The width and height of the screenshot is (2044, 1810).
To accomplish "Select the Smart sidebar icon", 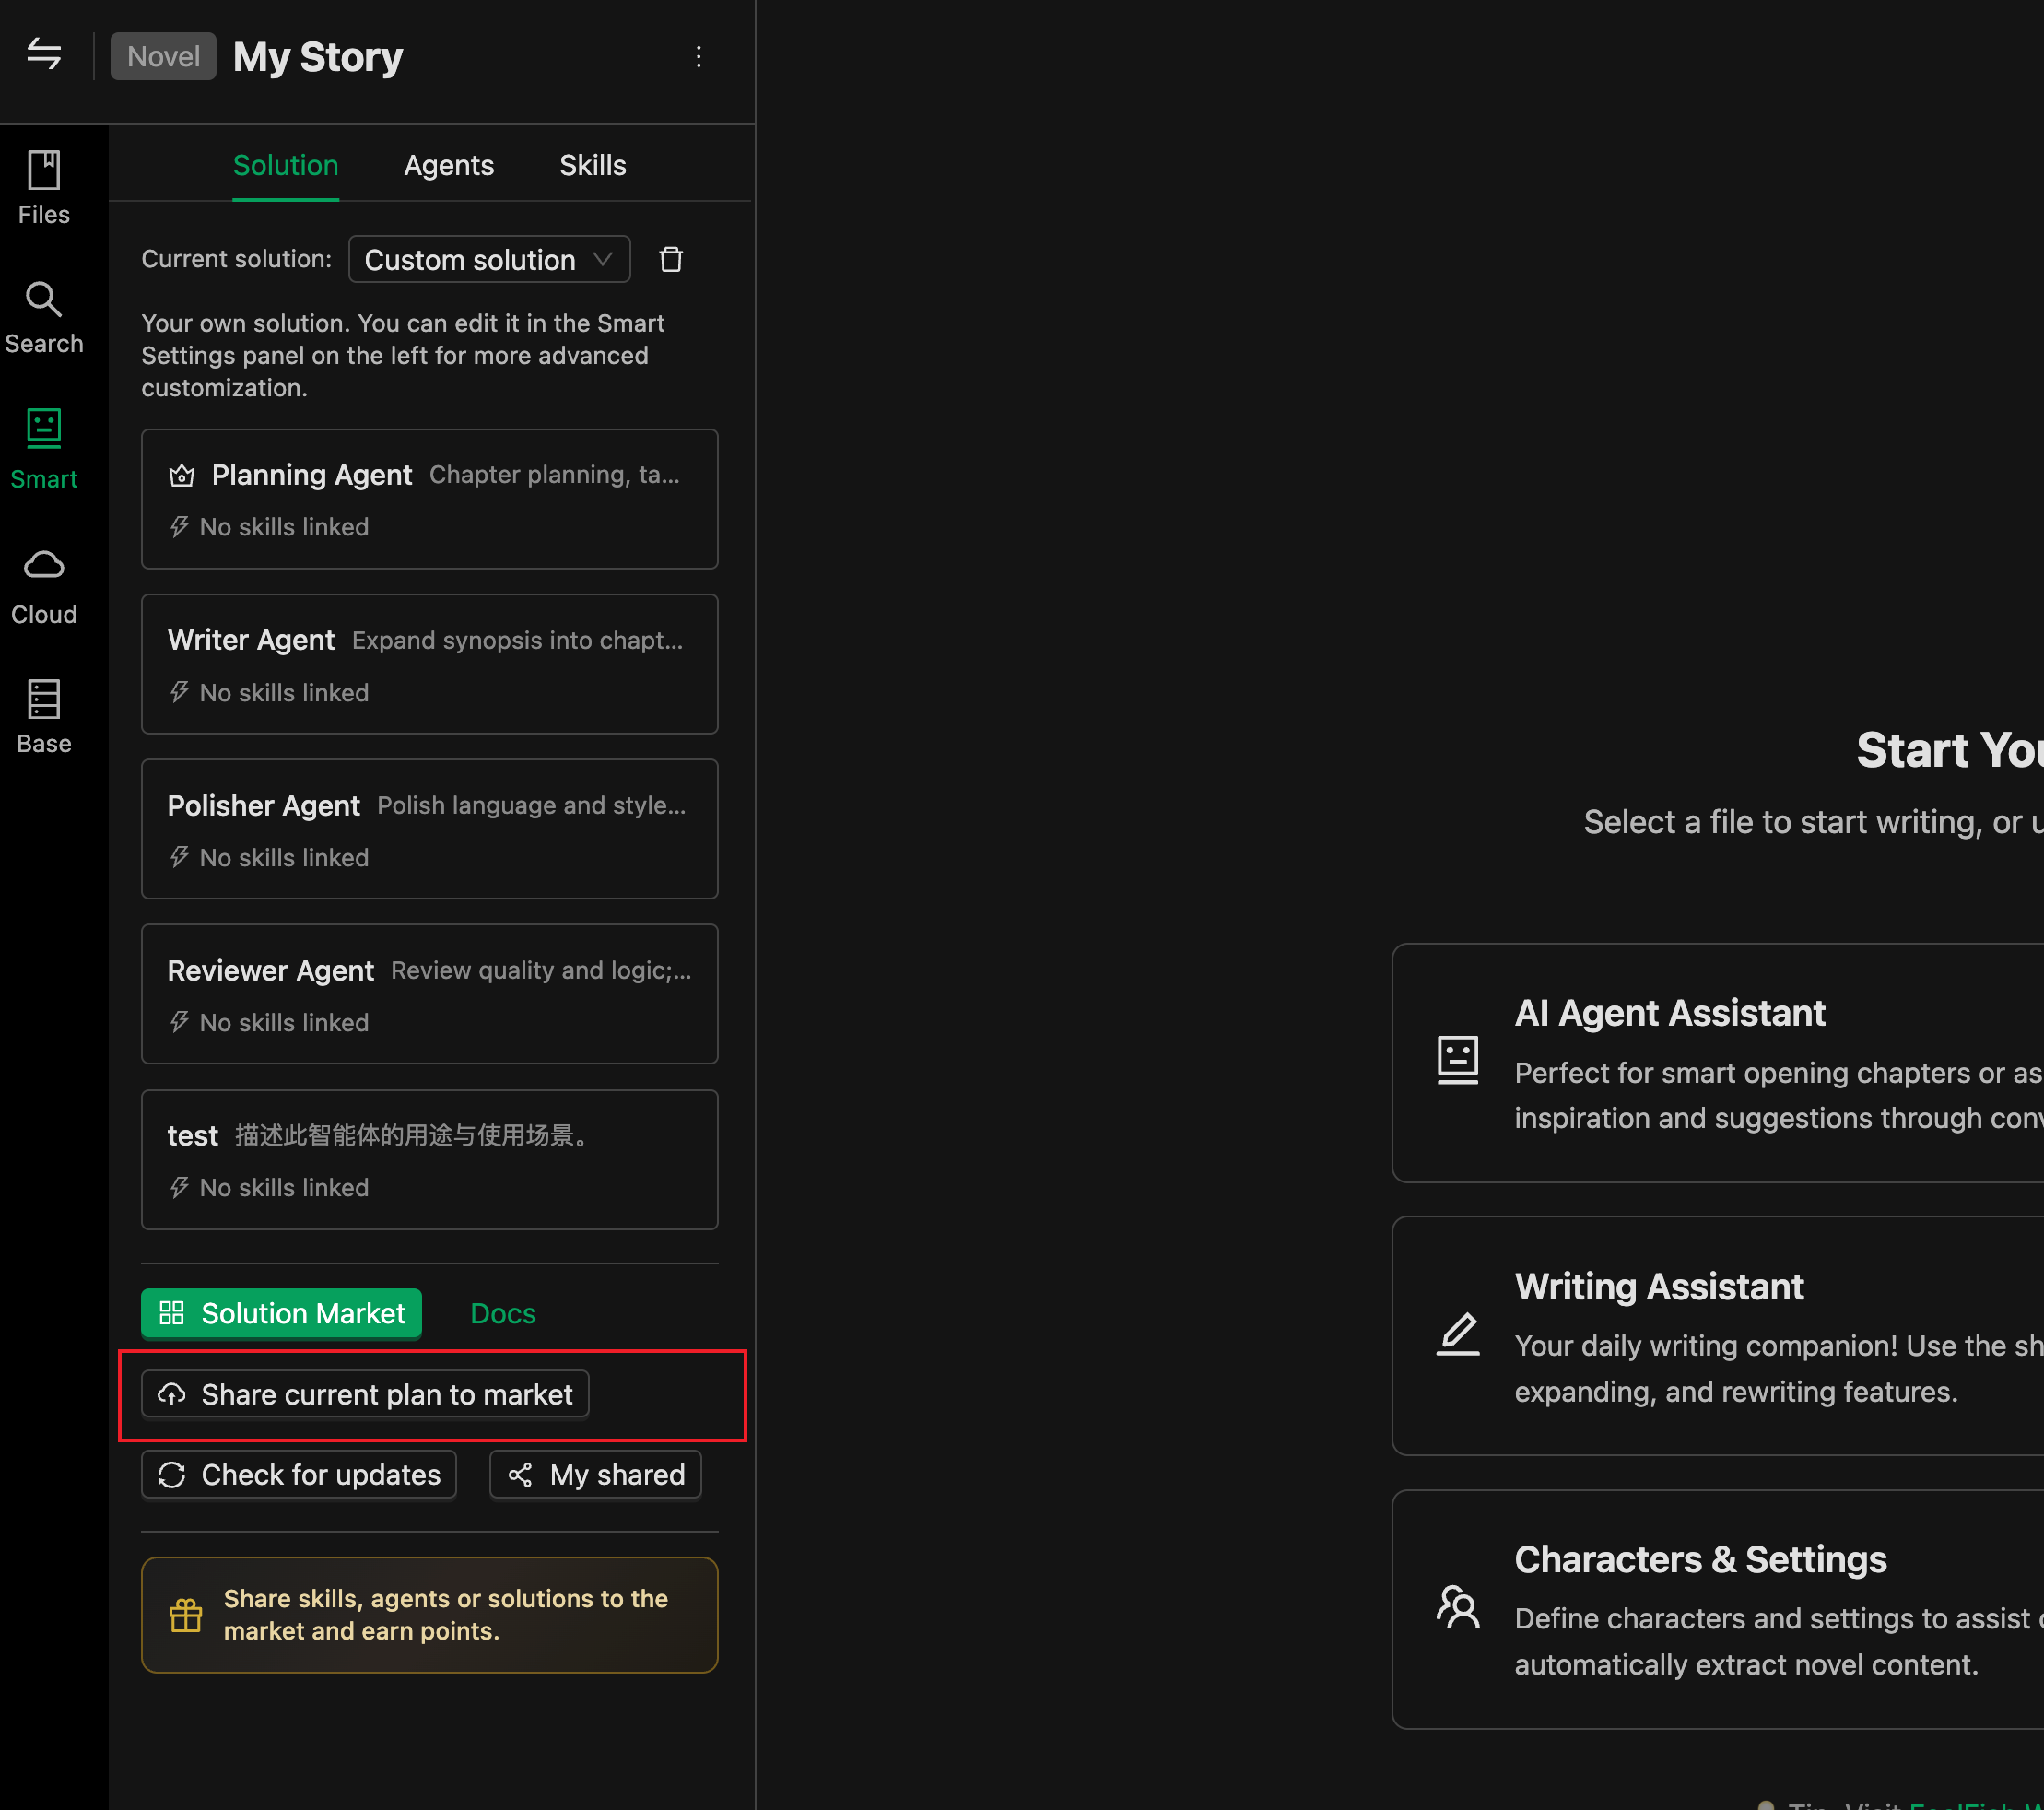I will (x=44, y=450).
